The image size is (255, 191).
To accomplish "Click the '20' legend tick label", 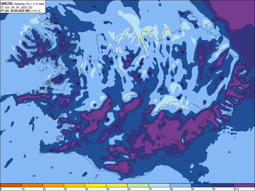I will (x=44, y=189).
